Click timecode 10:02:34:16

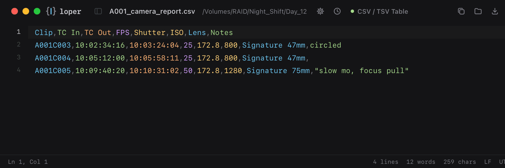pyautogui.click(x=100, y=45)
